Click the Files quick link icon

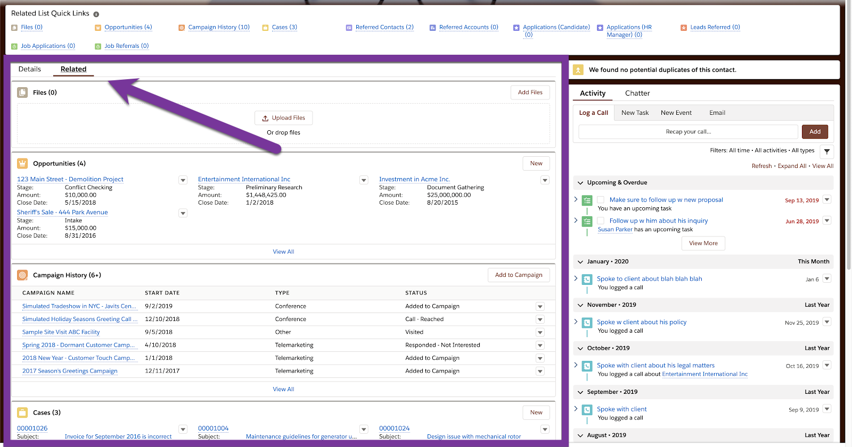click(14, 28)
